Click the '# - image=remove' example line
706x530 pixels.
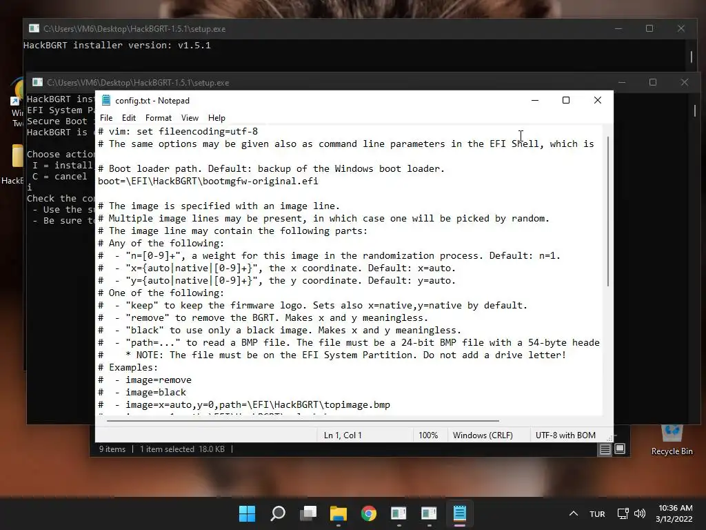tap(145, 380)
